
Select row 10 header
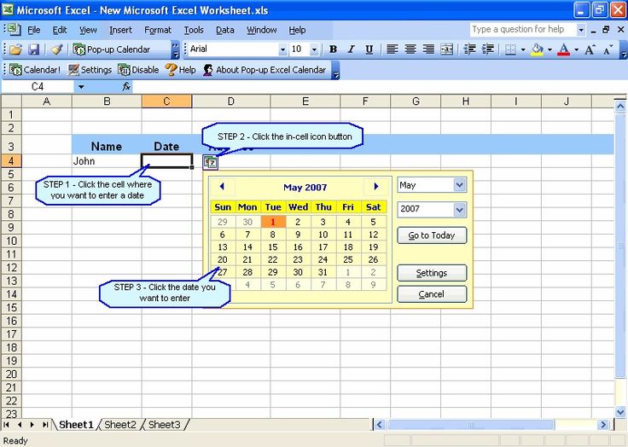click(11, 241)
